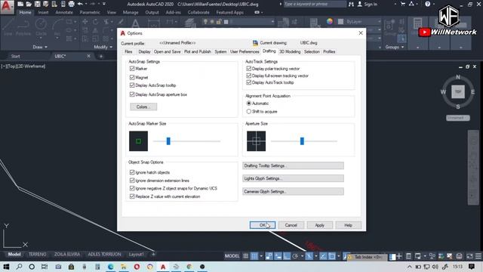This screenshot has width=483, height=272.
Task: Expand the Draw panel dropdown
Action: (x=40, y=47)
